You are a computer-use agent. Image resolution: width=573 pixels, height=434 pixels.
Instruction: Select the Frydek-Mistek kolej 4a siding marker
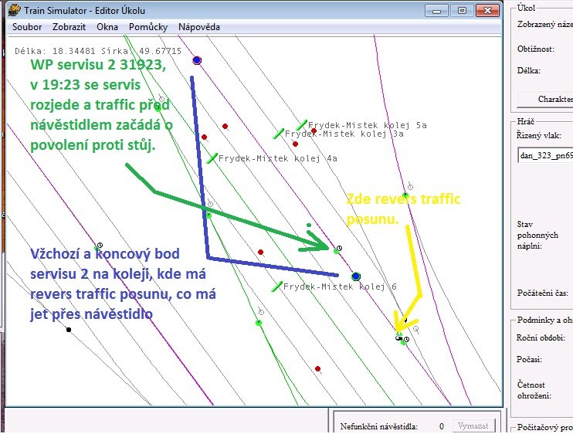coord(212,158)
